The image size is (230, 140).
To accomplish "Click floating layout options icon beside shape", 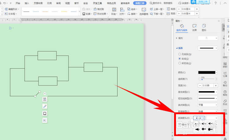I will point(45,99).
